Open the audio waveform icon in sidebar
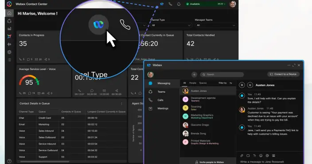 pyautogui.click(x=9, y=44)
